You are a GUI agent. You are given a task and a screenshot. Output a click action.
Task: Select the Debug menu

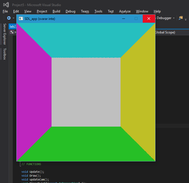tap(70, 11)
